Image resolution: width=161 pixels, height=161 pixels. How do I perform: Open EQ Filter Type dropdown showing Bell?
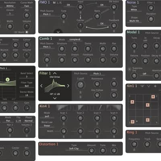pos(27,86)
